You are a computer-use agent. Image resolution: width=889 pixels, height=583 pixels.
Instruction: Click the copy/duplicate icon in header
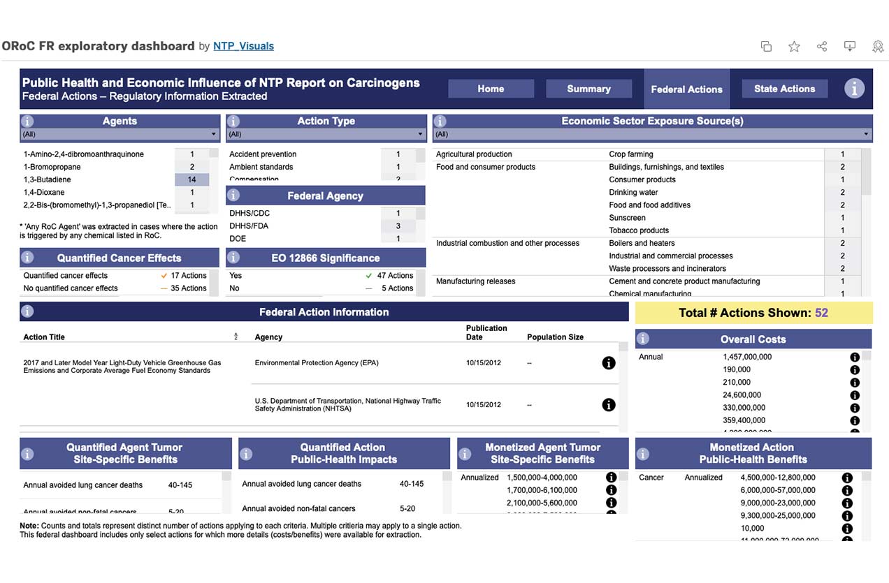(x=766, y=46)
